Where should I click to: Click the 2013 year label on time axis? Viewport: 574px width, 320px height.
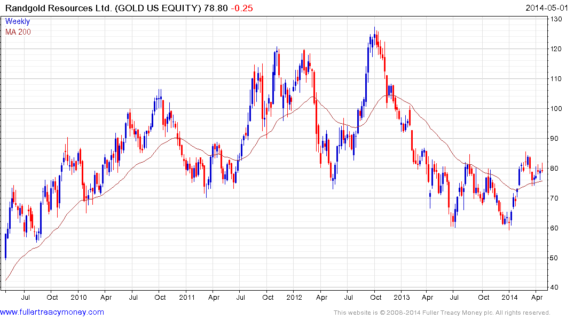[402, 297]
